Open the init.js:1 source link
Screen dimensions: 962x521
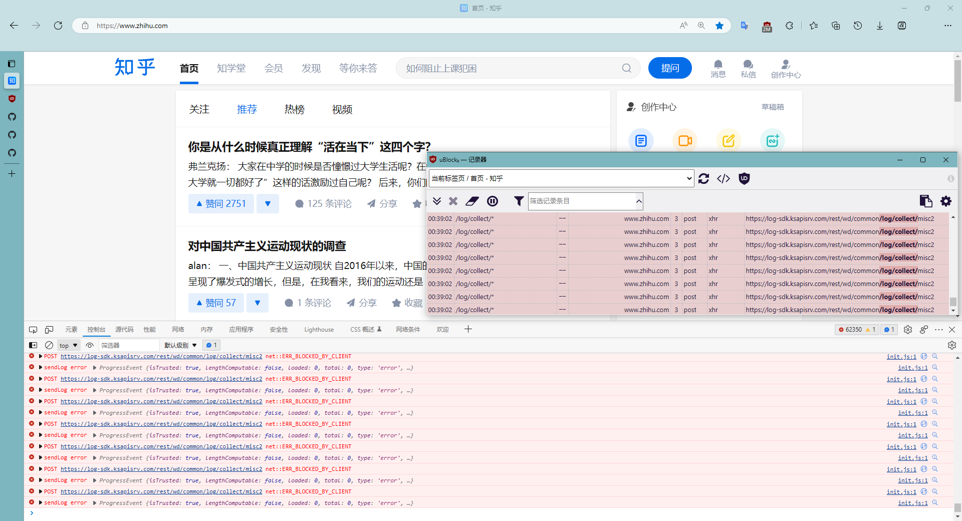point(901,356)
